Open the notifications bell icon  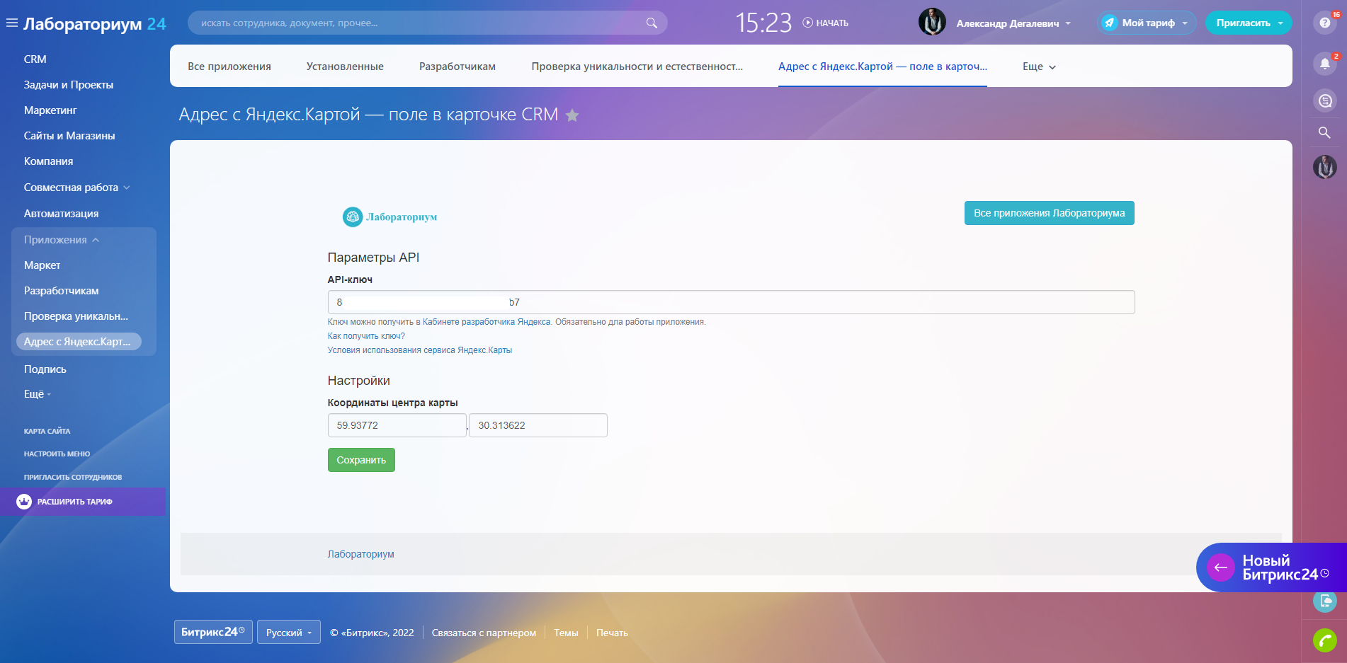coord(1325,64)
